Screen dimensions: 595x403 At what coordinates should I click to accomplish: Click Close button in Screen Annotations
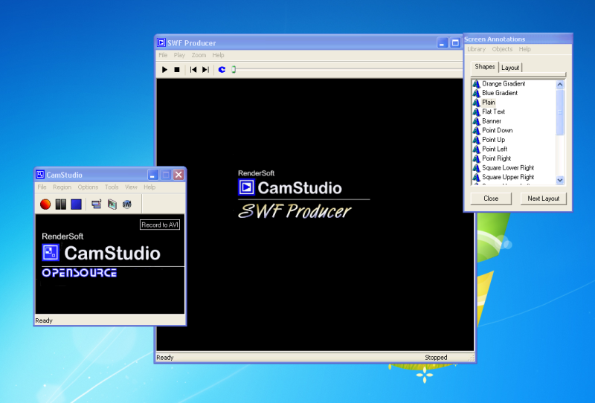point(491,199)
